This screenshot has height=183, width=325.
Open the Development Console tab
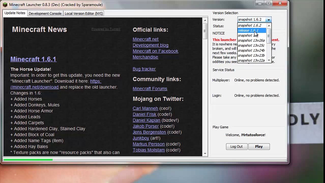45,13
